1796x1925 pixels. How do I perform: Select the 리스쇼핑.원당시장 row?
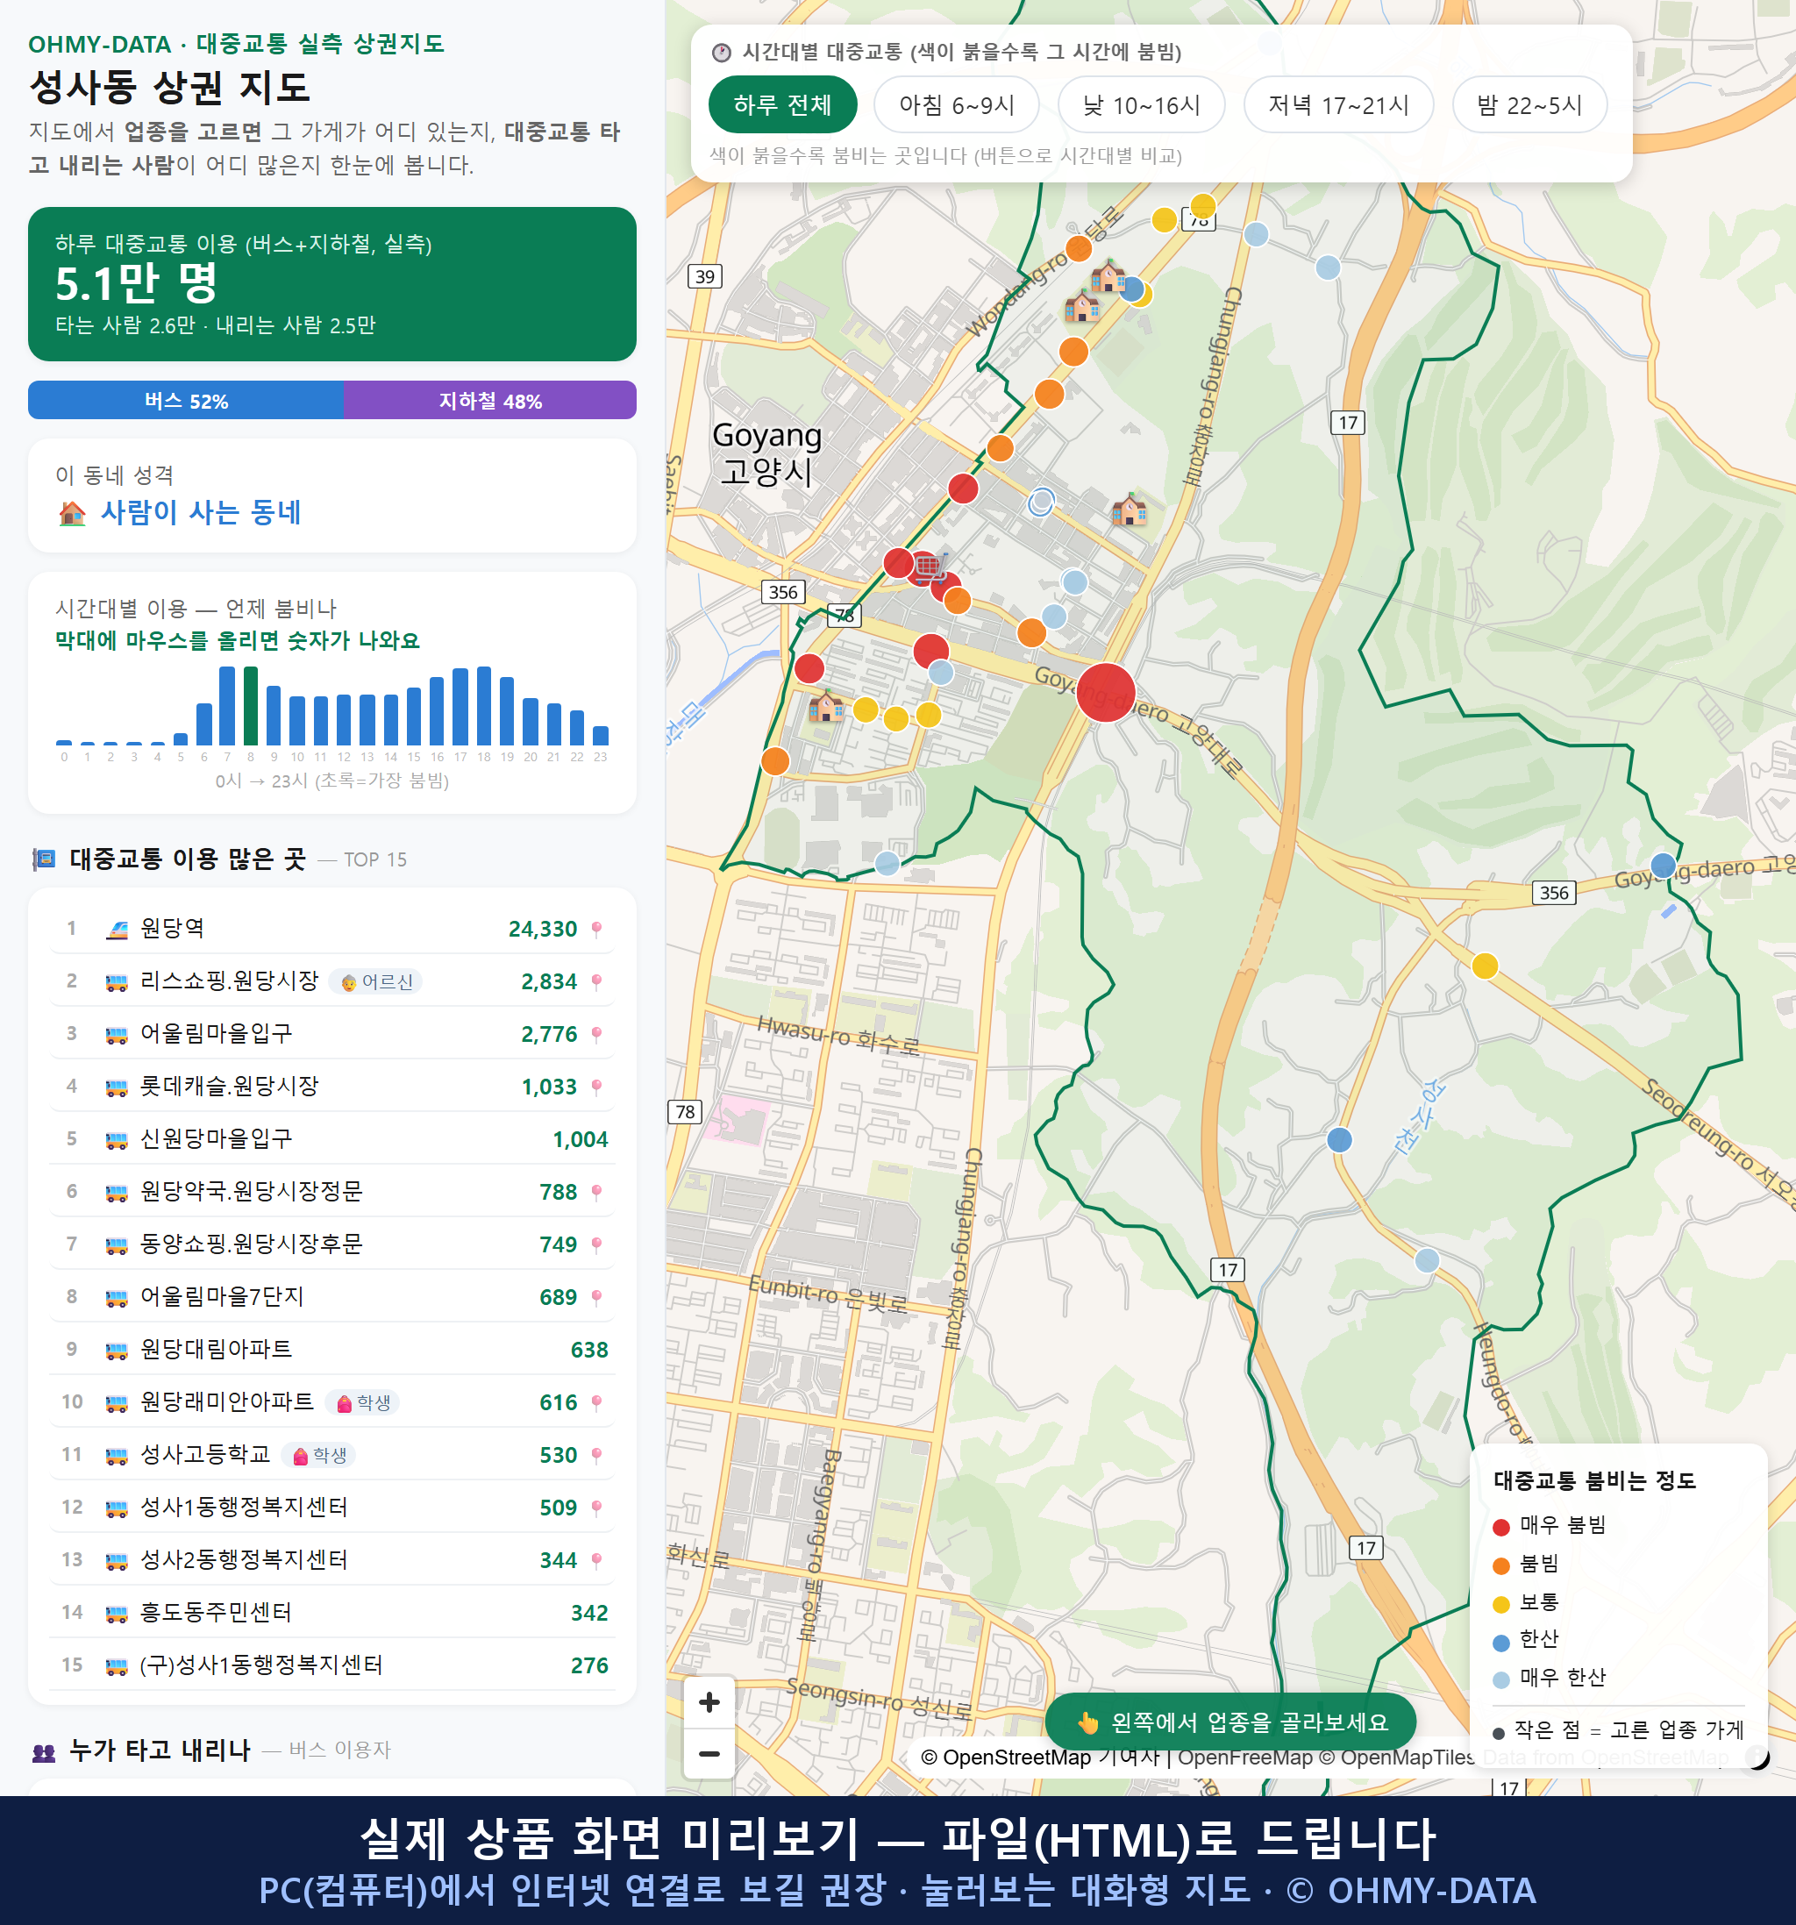click(x=332, y=980)
